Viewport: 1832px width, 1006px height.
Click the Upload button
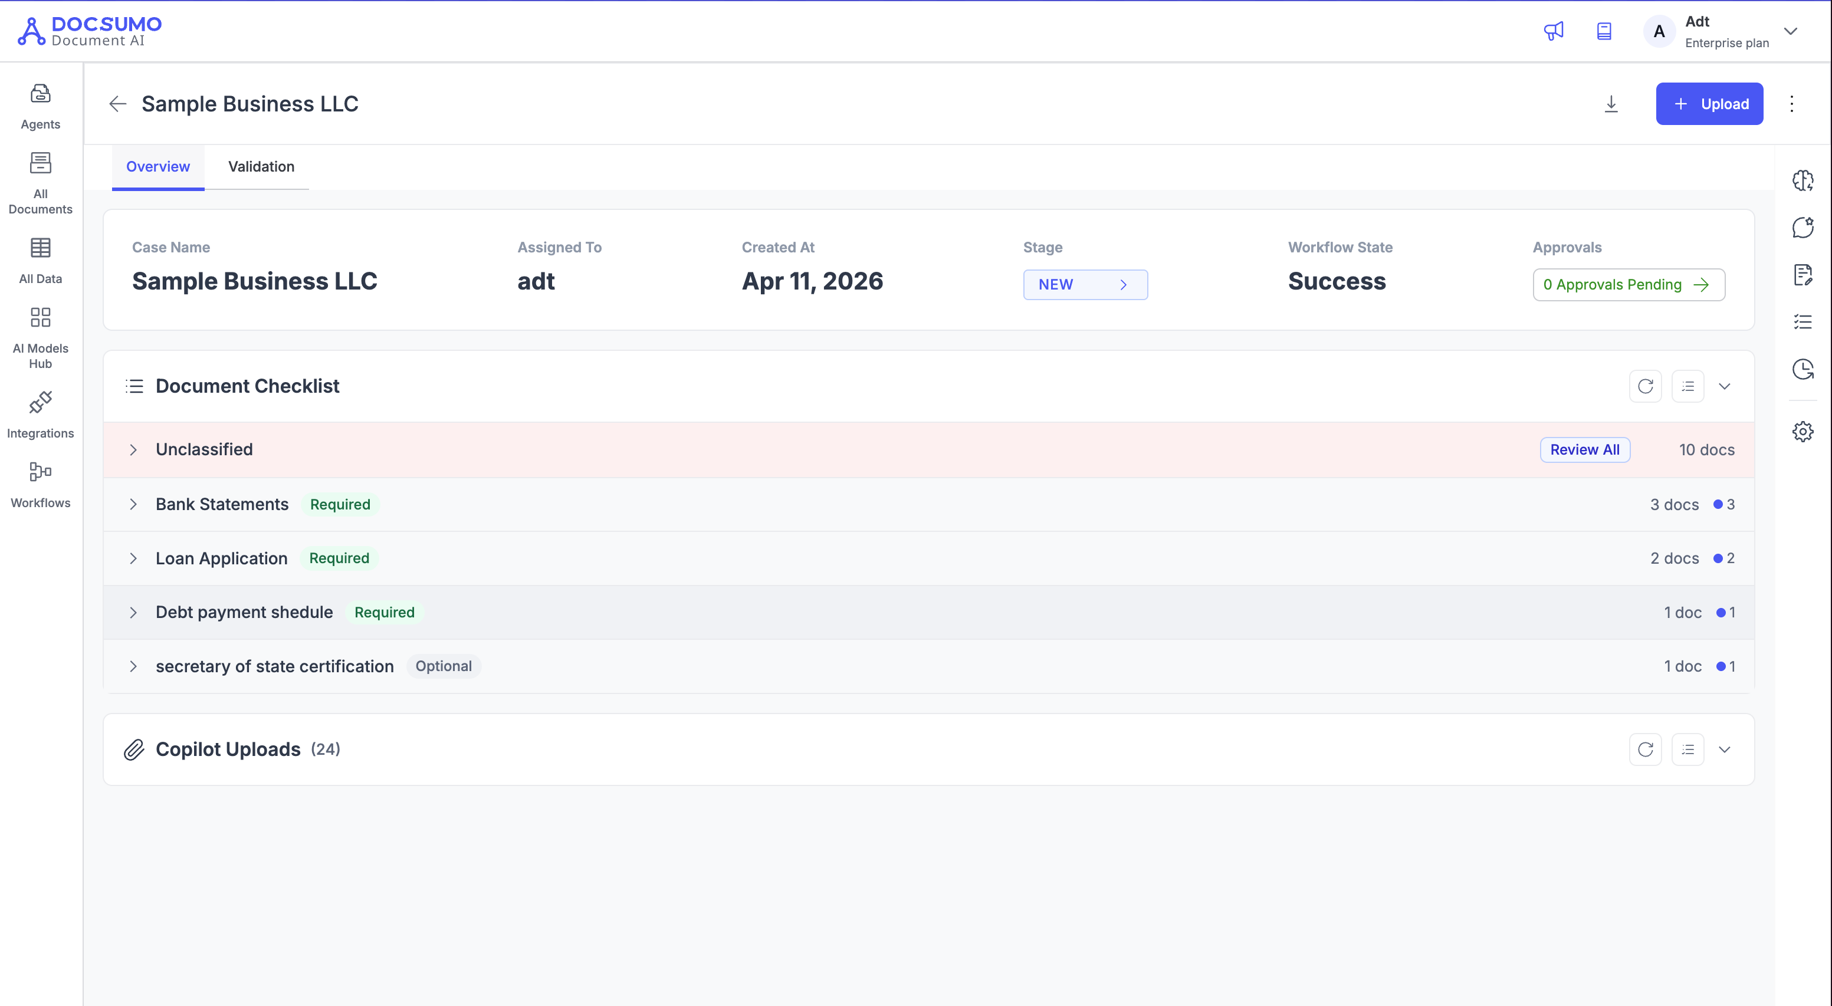click(x=1709, y=104)
